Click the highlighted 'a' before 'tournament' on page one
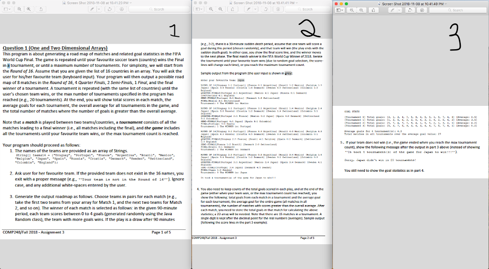Screen dimensions: 489x269 tap(9, 65)
